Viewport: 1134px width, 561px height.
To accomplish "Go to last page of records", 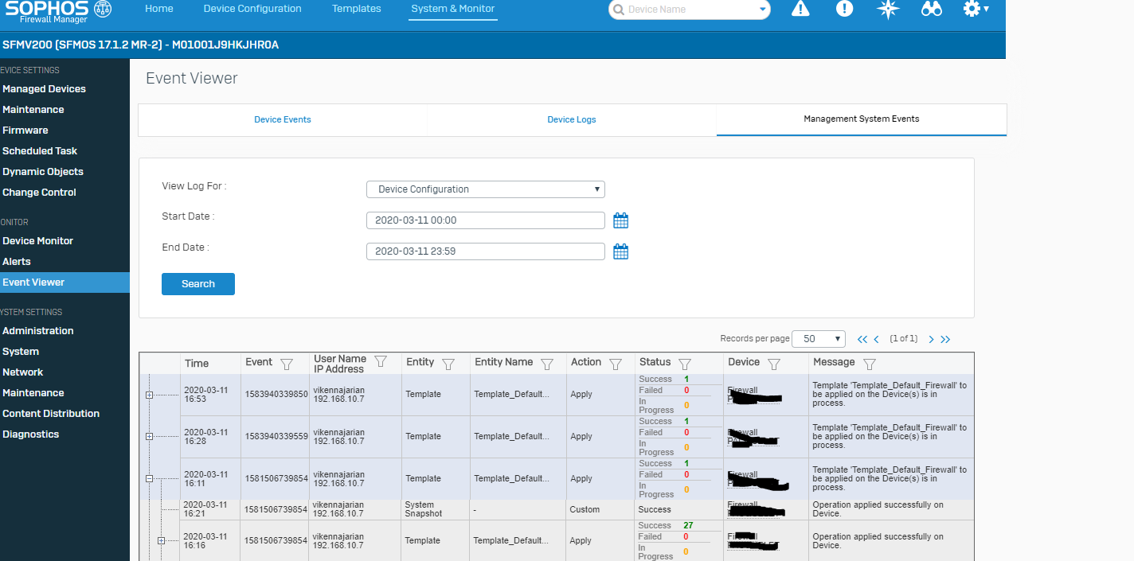I will tap(945, 339).
